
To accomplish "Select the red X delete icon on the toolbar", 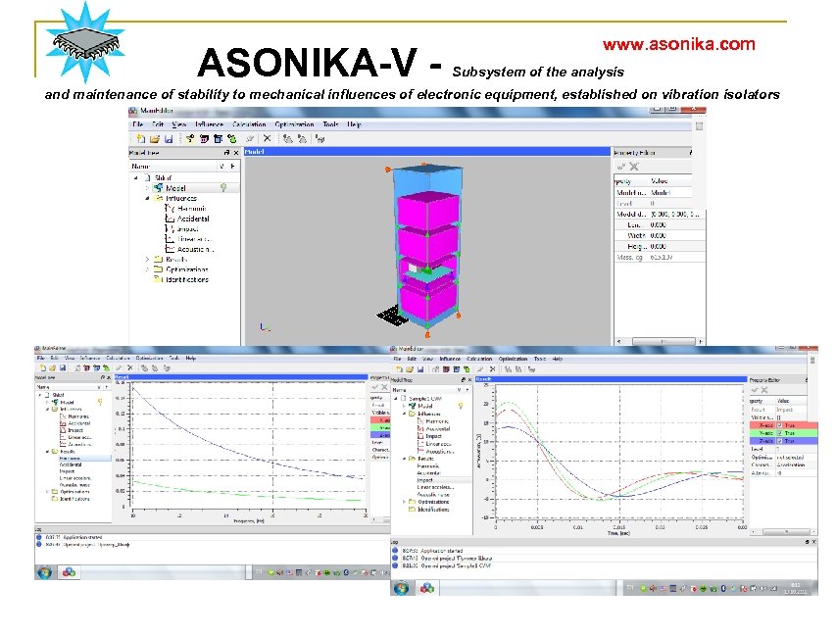I will pyautogui.click(x=266, y=138).
